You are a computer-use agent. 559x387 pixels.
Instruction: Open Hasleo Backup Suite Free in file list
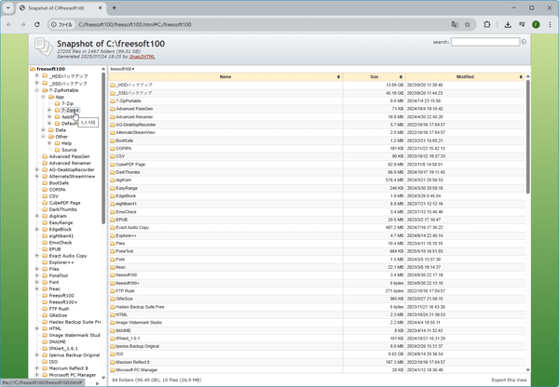pyautogui.click(x=140, y=307)
